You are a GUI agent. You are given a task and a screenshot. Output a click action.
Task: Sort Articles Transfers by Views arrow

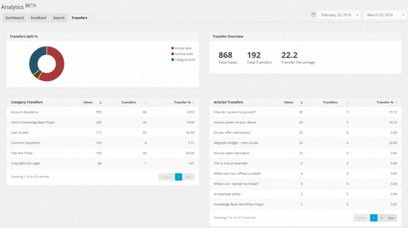pyautogui.click(x=302, y=102)
